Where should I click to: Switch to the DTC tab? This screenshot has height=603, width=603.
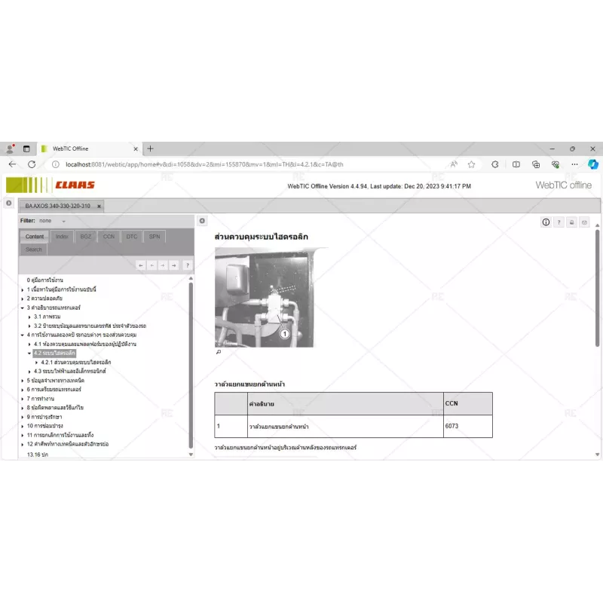point(131,237)
